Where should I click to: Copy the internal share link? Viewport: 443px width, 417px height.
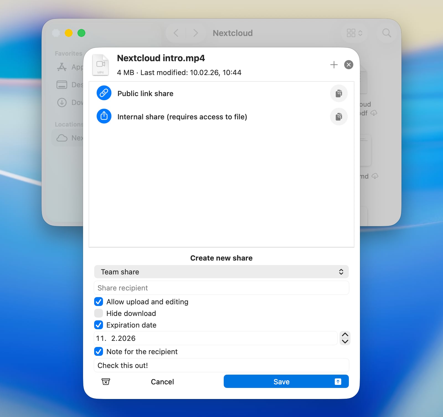[x=339, y=117]
